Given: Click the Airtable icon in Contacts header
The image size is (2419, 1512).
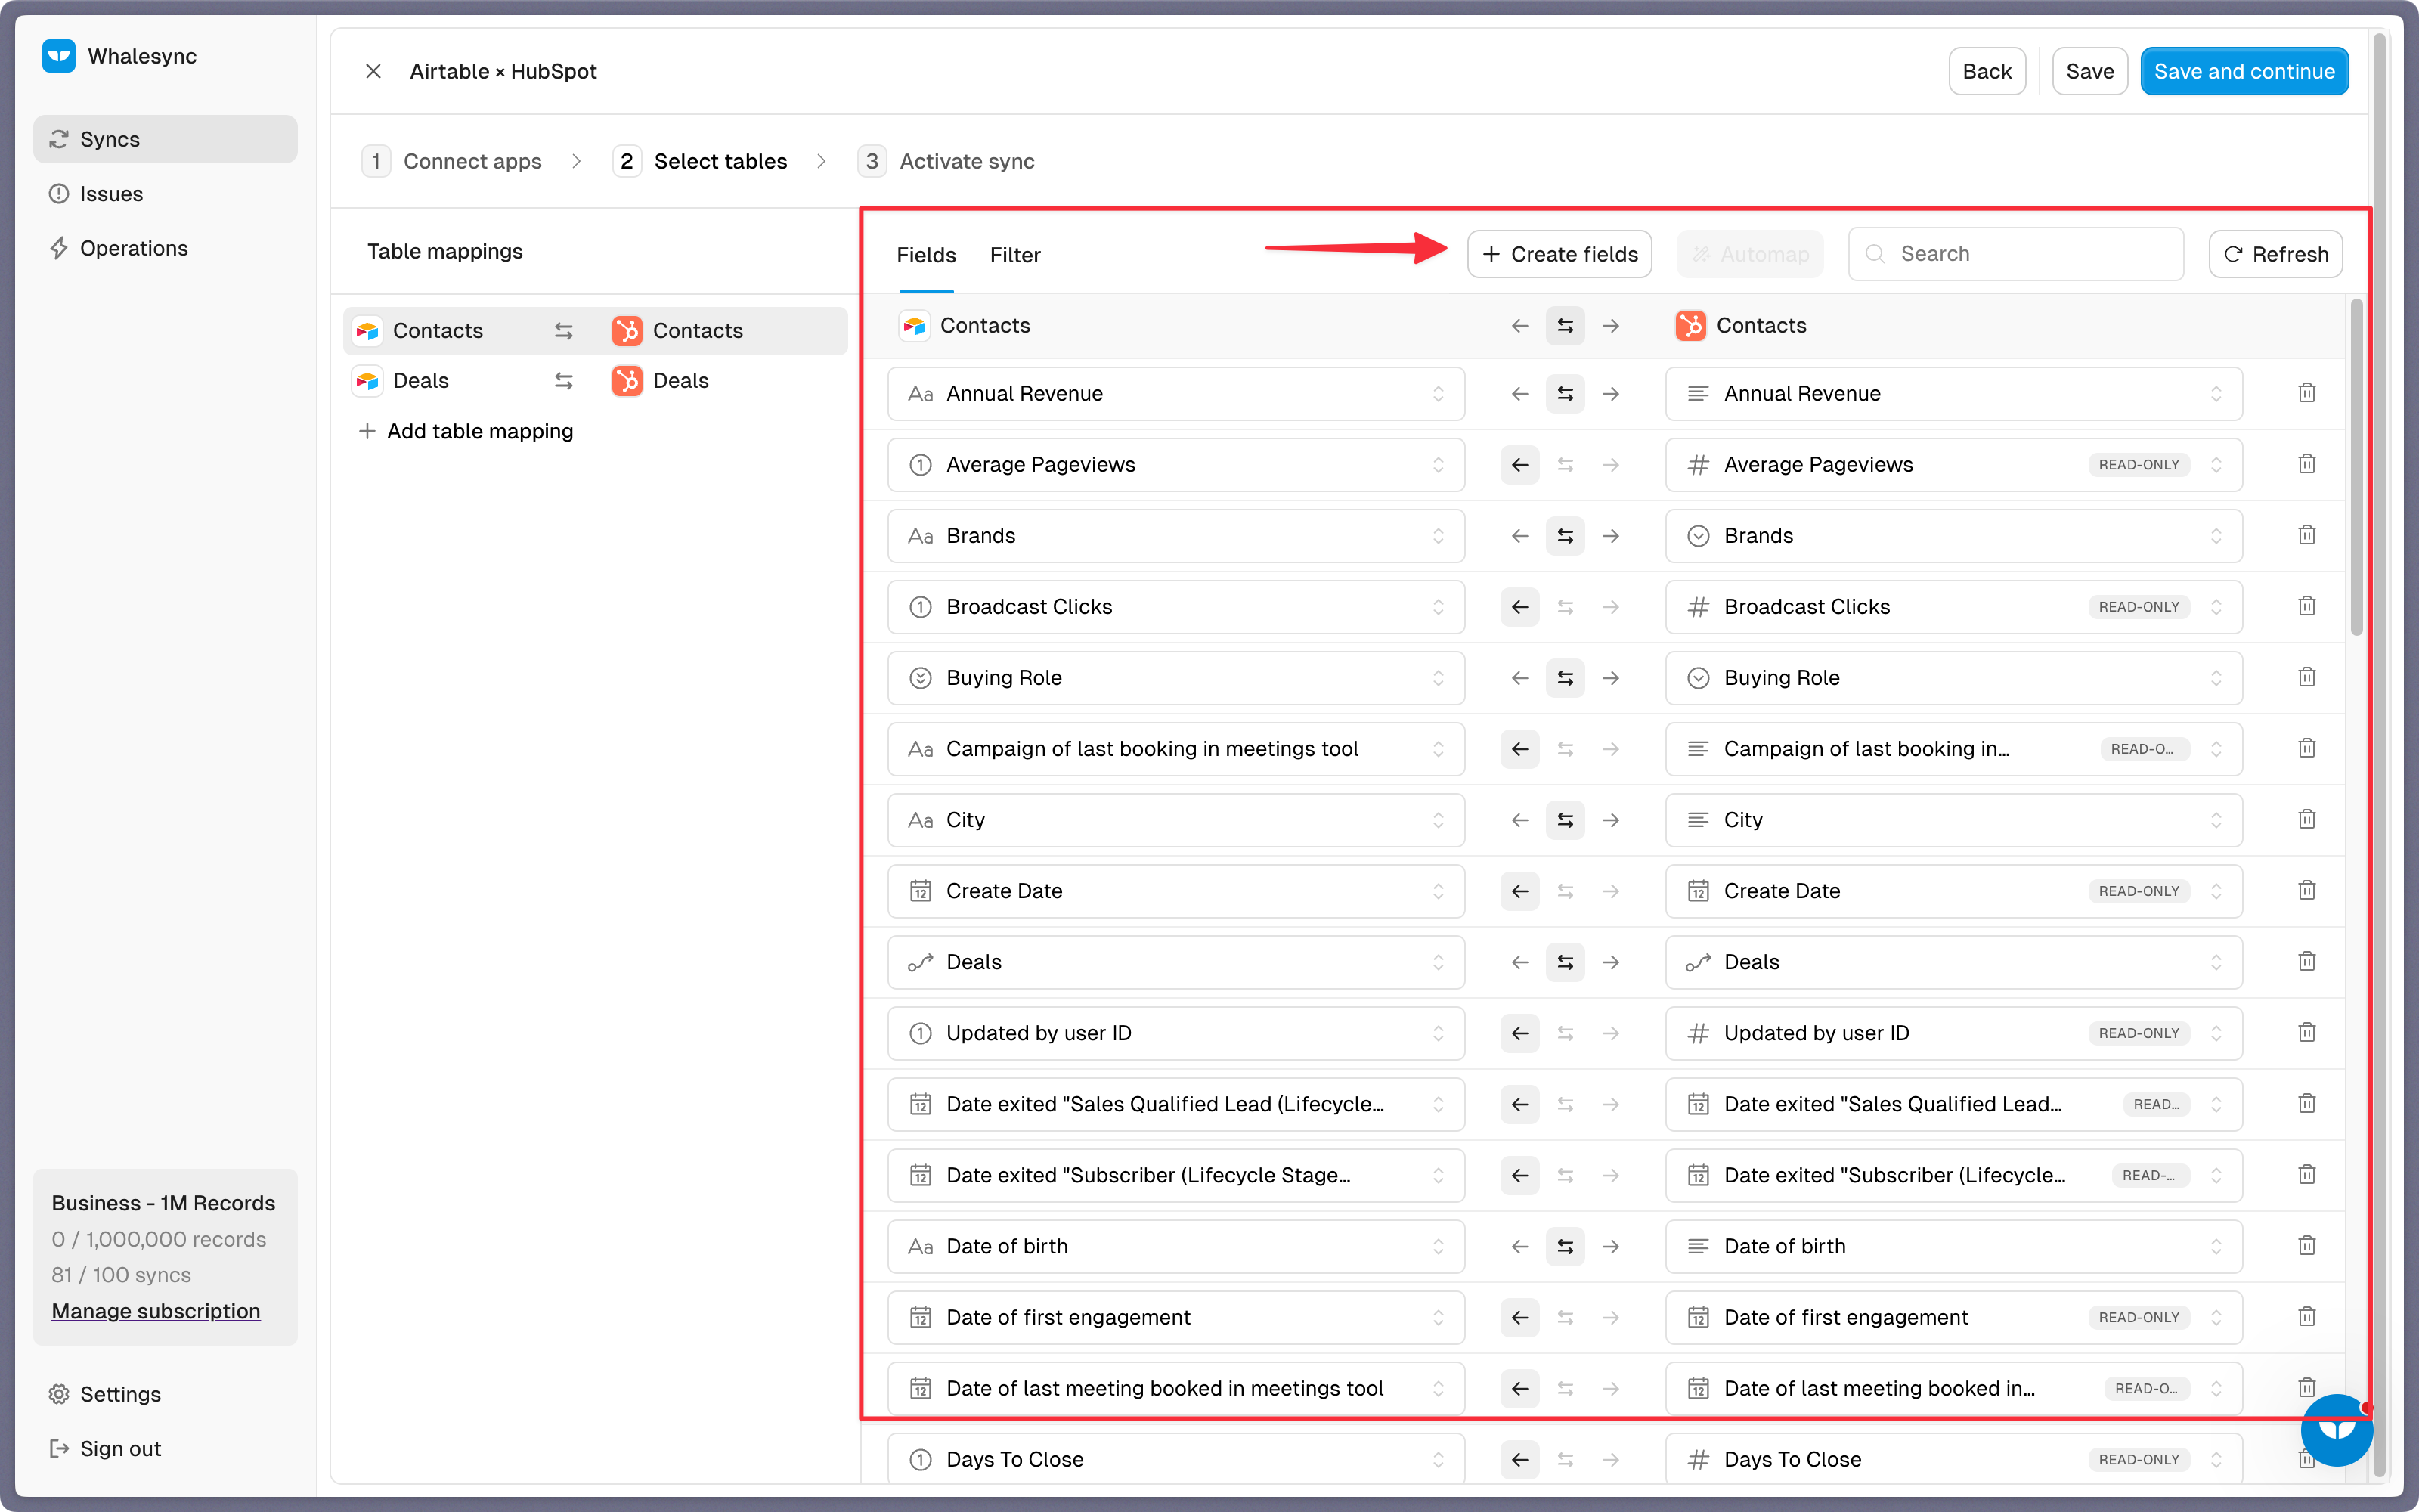Looking at the screenshot, I should click(914, 326).
